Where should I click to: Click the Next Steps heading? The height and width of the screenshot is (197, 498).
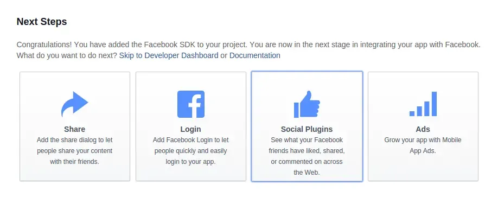[x=42, y=22]
